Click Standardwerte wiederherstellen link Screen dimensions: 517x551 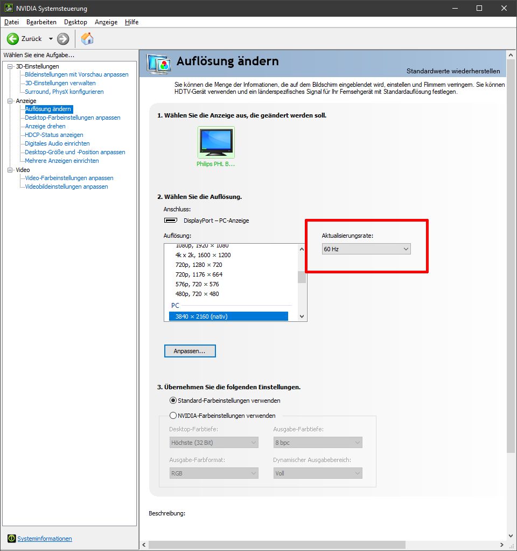pos(453,71)
